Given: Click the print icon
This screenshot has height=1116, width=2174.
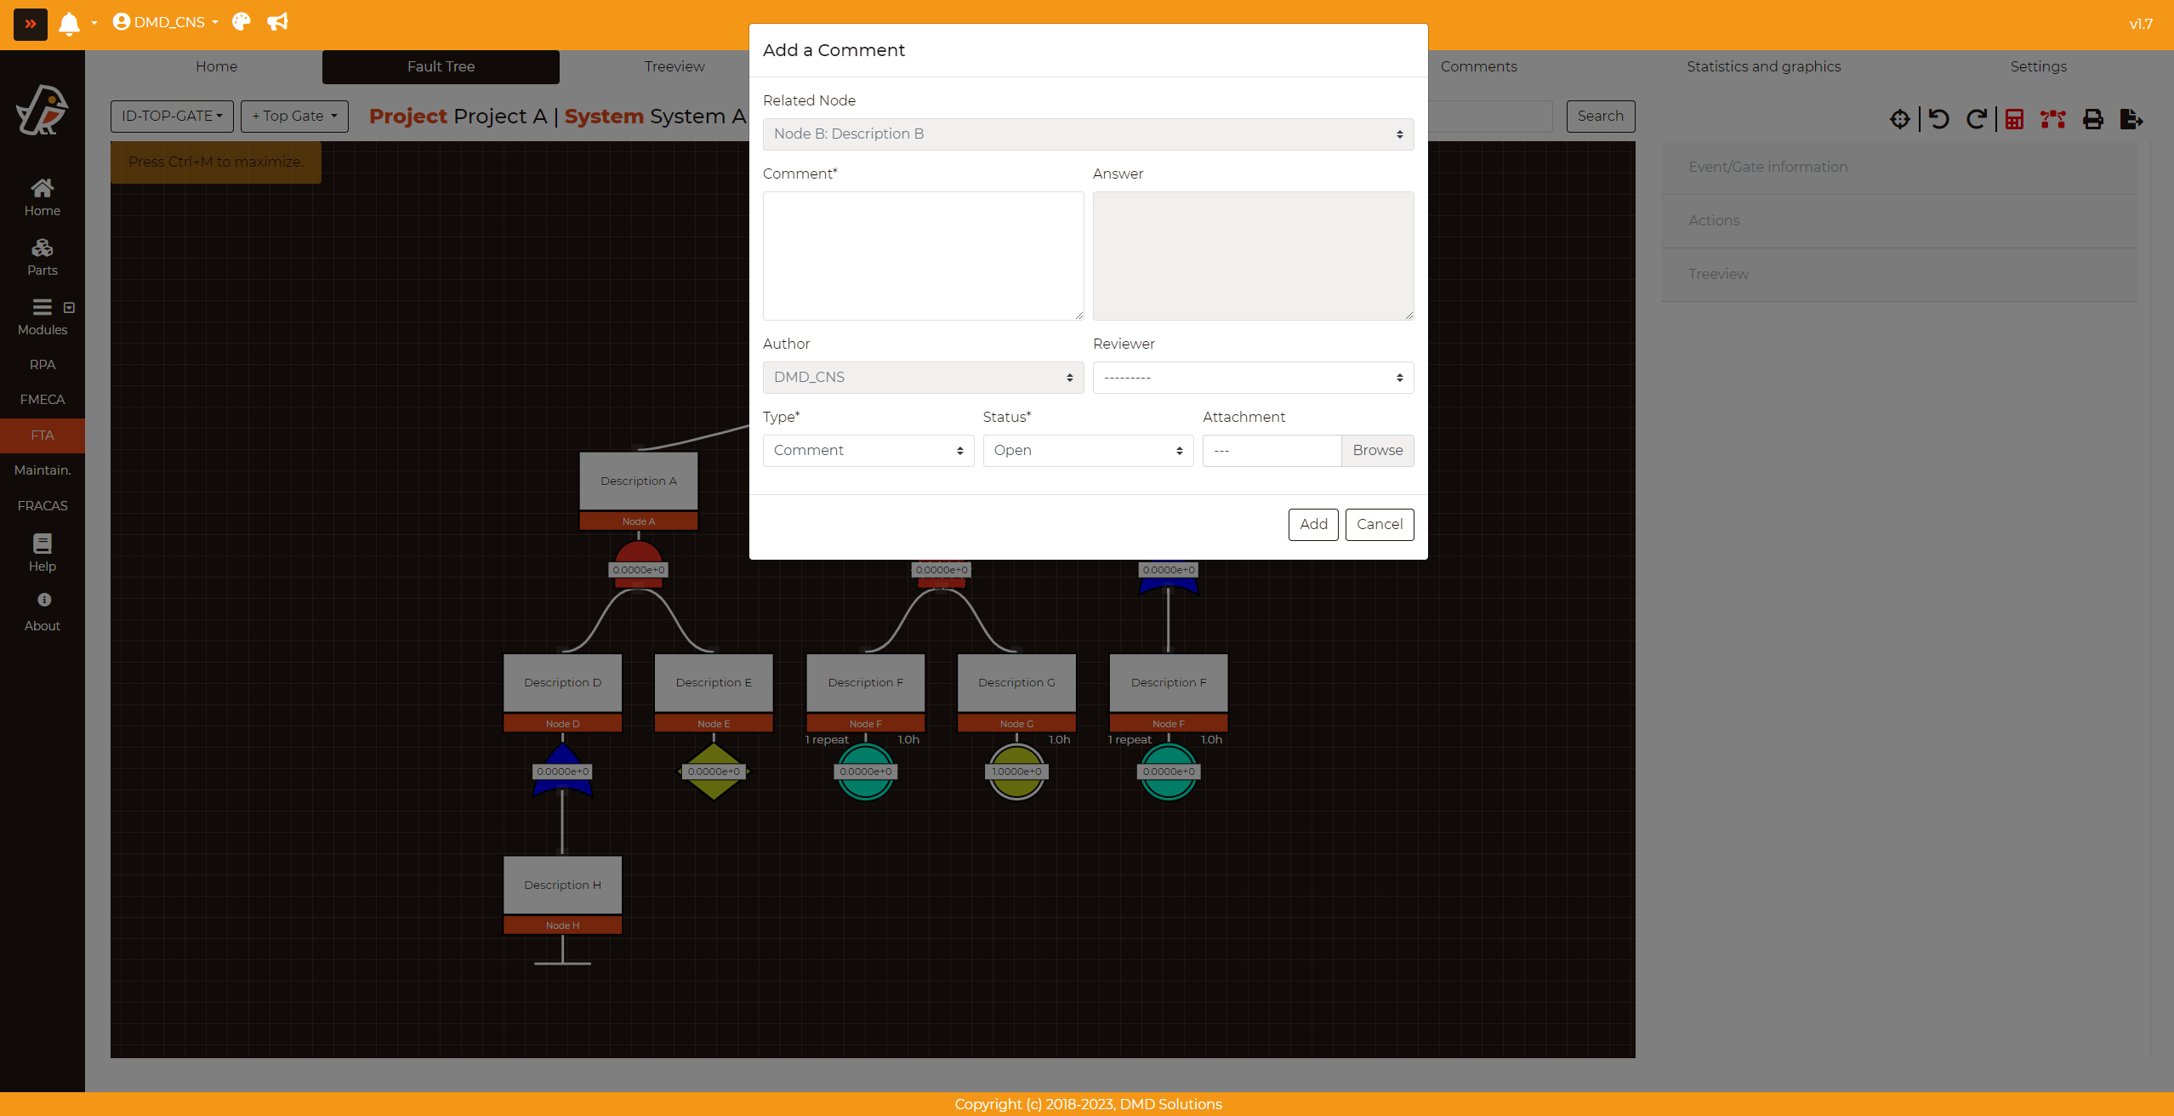Looking at the screenshot, I should (2092, 119).
